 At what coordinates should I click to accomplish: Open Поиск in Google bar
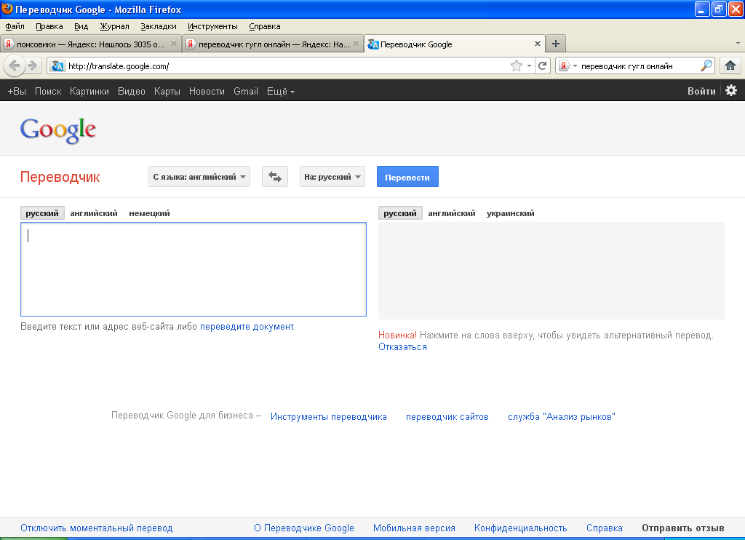[48, 91]
